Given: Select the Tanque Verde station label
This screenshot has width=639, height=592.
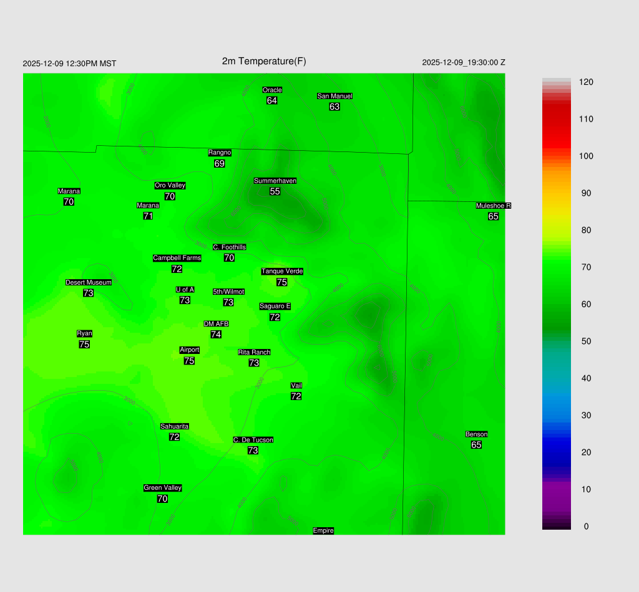Looking at the screenshot, I should point(281,271).
